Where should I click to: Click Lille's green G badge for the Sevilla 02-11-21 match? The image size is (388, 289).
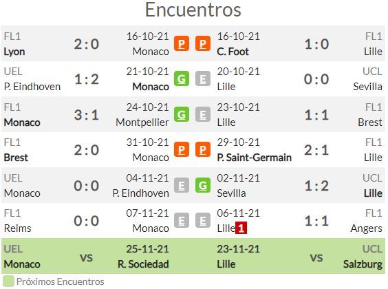(203, 185)
